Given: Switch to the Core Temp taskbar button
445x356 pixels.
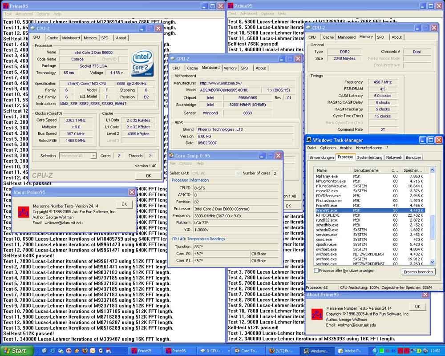Looking at the screenshot, I should (x=249, y=351).
